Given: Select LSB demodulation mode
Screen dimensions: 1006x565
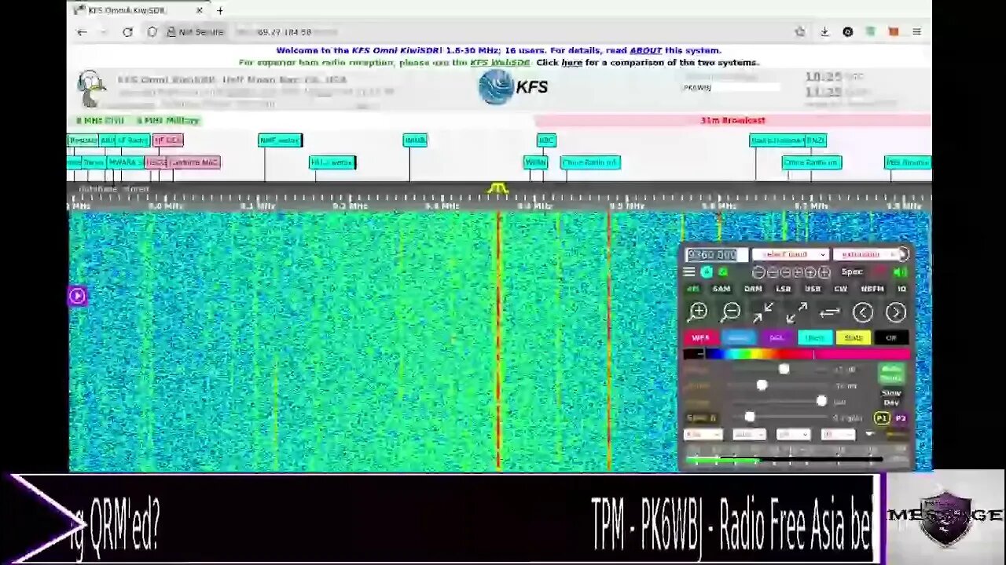Looking at the screenshot, I should [784, 289].
